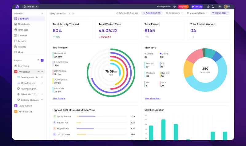Open the Development List tree item

(x=30, y=77)
